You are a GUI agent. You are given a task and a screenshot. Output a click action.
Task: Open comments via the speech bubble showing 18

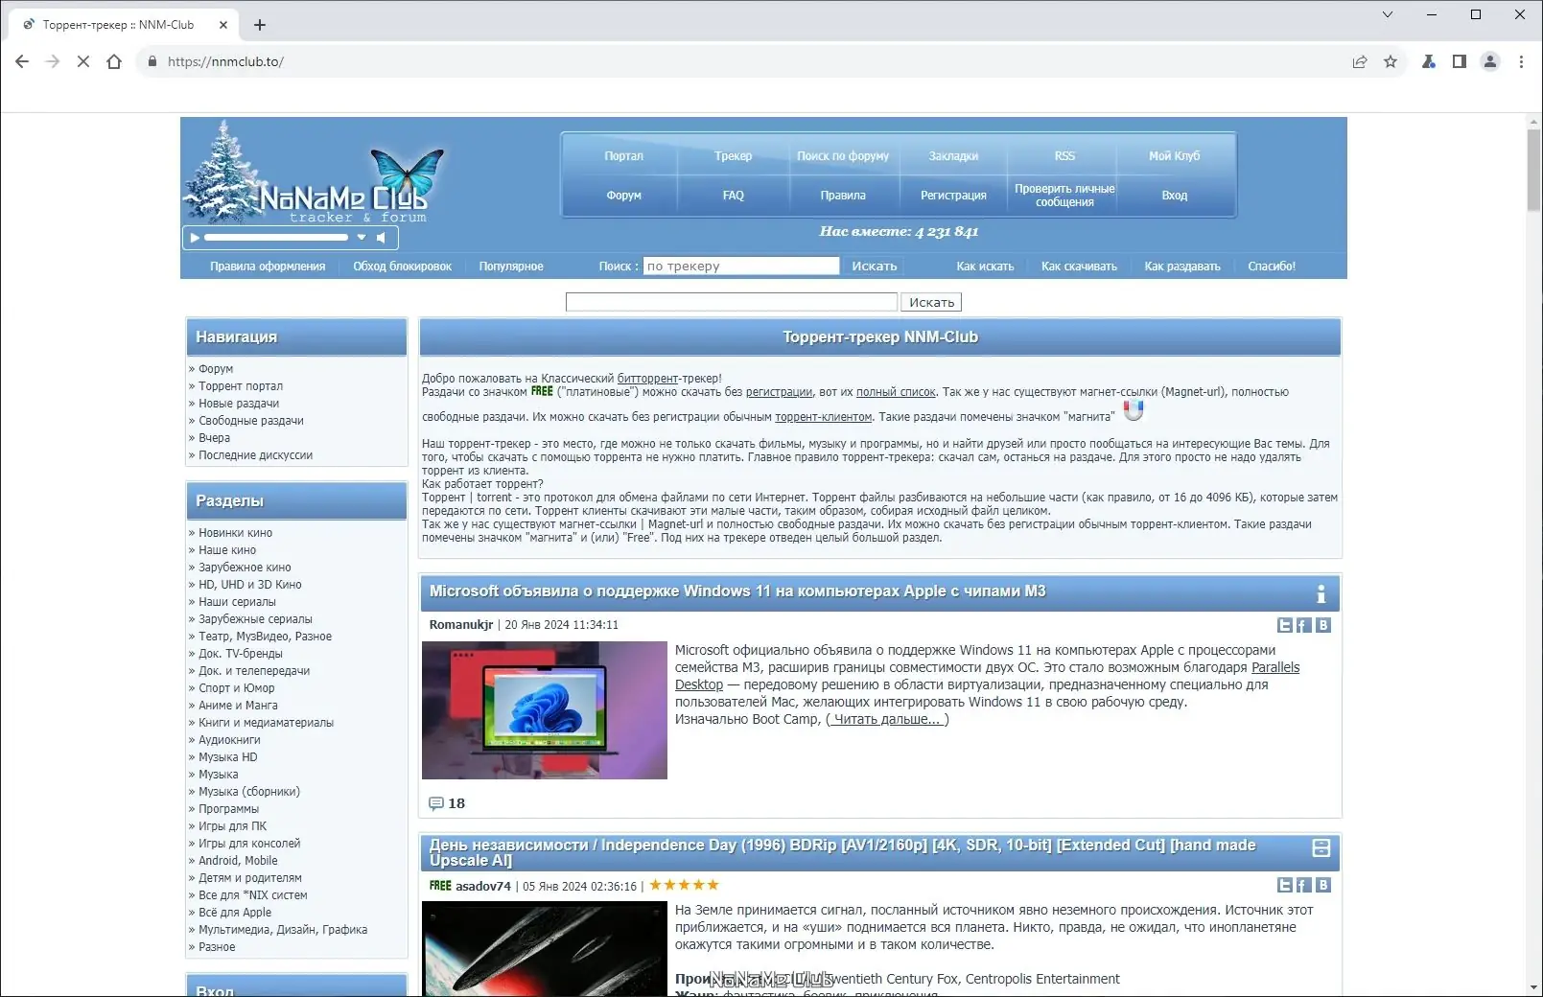click(437, 804)
